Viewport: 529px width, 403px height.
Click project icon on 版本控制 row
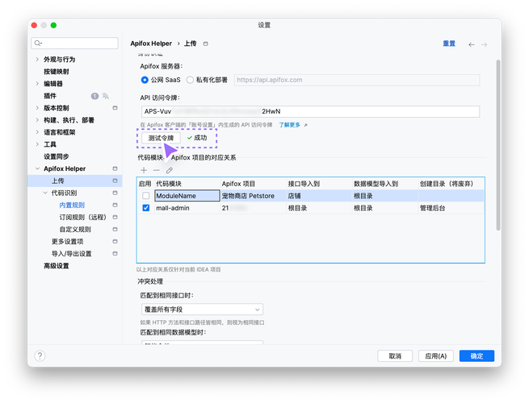click(x=115, y=108)
